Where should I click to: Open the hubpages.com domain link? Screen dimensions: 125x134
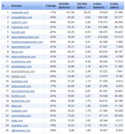(20, 27)
